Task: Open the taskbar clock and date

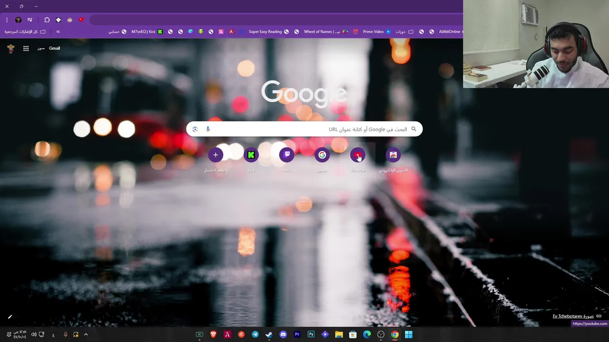Action: click(19, 334)
